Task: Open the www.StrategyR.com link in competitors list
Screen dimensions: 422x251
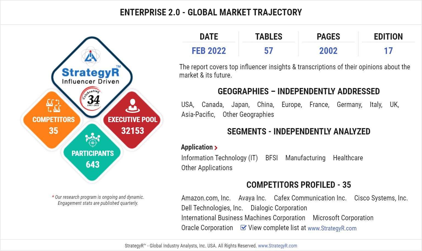Action: [332, 228]
